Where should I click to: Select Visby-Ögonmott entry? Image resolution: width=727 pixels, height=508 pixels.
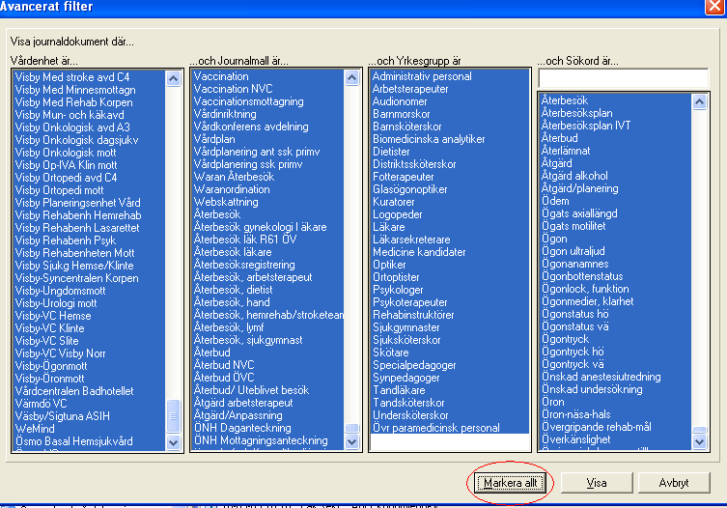point(51,366)
